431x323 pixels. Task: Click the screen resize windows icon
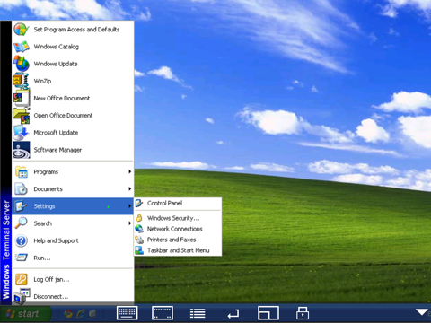pos(268,313)
